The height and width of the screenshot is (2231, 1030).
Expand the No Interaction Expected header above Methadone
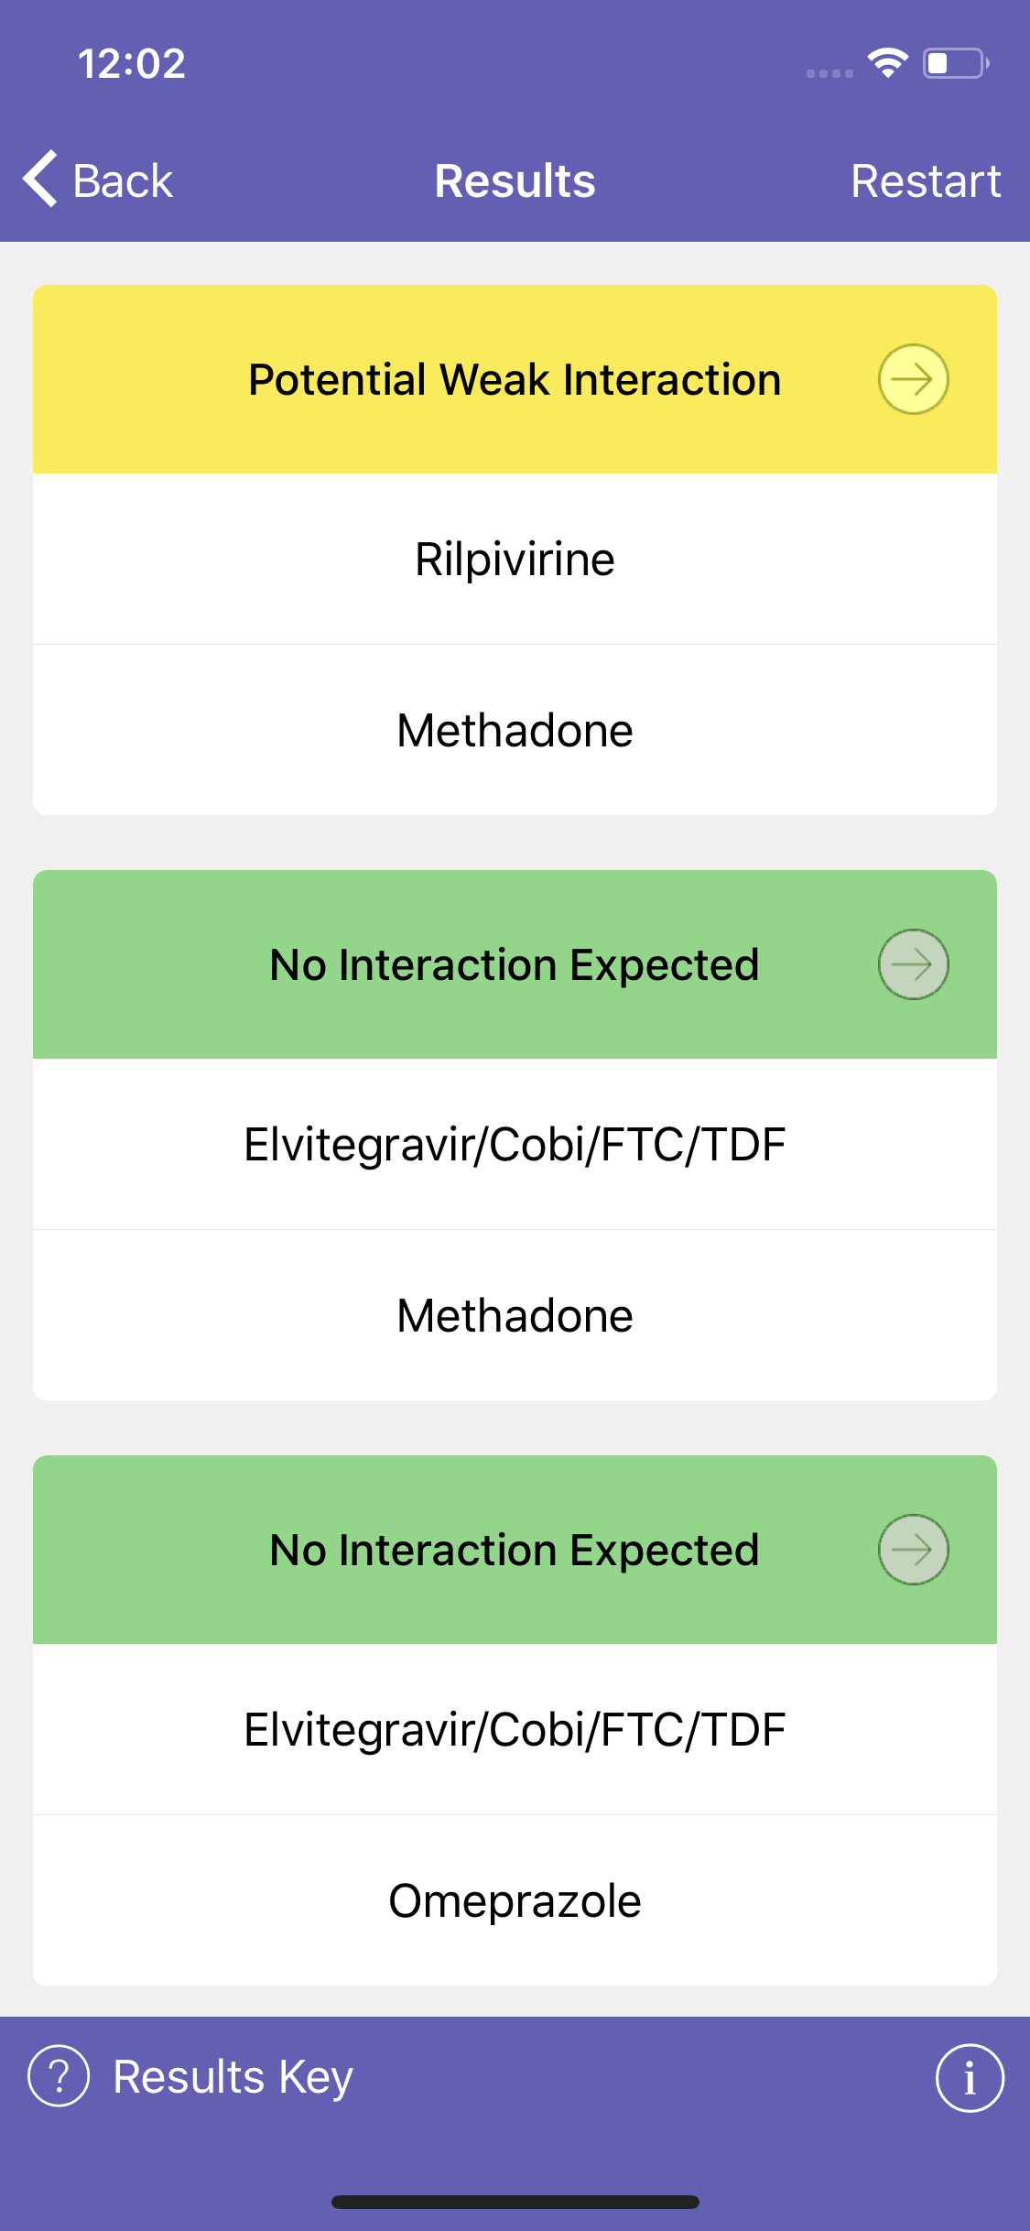point(515,964)
